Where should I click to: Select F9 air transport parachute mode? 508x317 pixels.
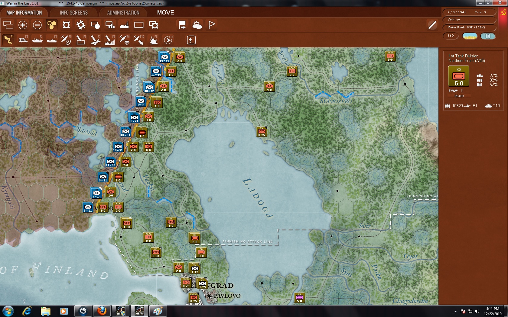click(x=124, y=40)
